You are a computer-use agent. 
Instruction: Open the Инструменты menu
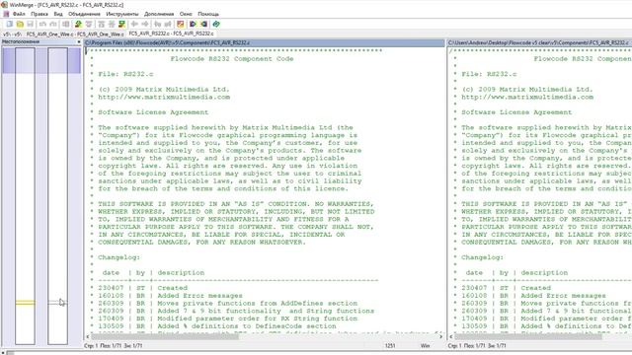click(x=122, y=14)
